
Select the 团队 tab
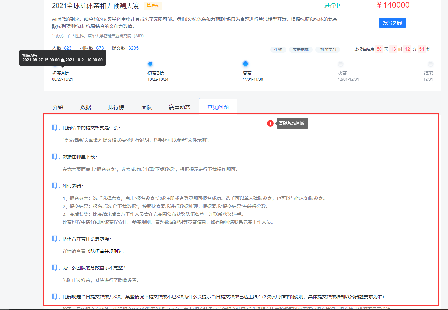(x=147, y=107)
